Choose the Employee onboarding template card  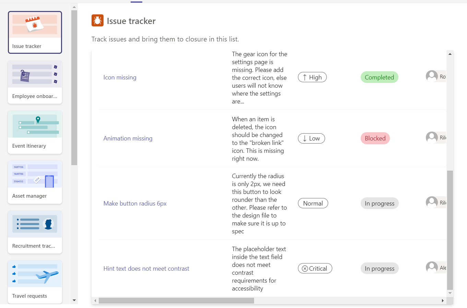(35, 82)
